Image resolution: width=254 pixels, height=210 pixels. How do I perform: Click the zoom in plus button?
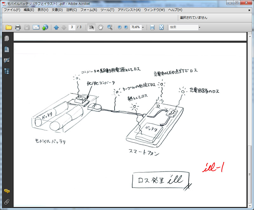coord(126,27)
